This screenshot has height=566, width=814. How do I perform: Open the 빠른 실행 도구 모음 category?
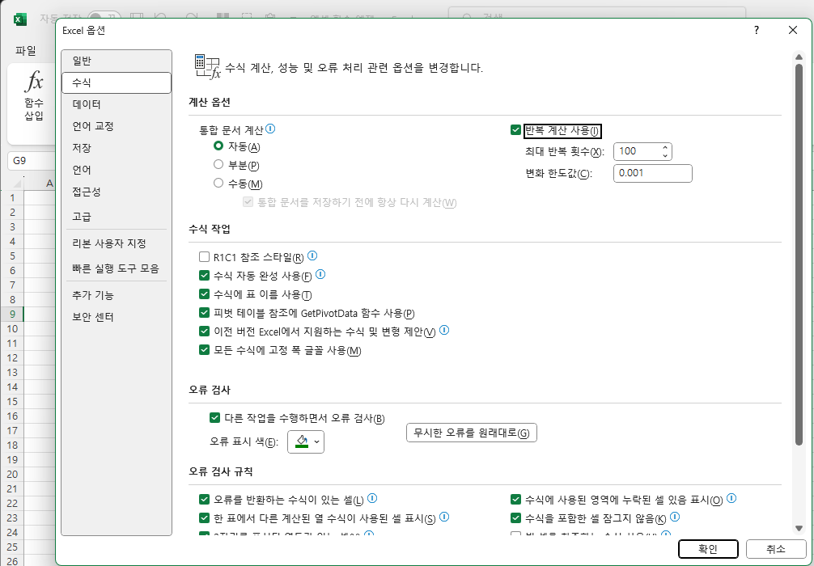117,268
